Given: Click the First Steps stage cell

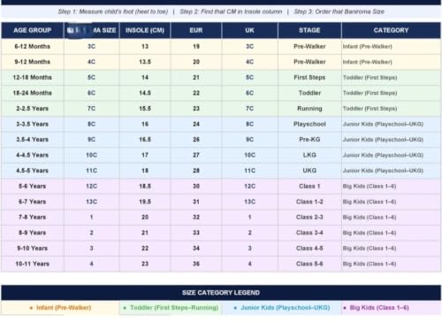Looking at the screenshot, I should 309,78.
